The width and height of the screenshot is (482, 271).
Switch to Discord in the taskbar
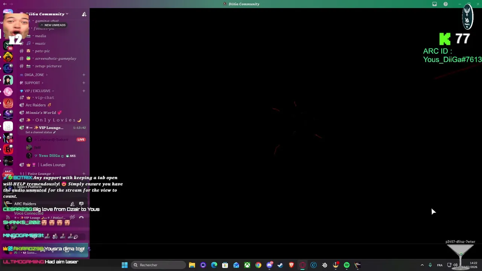269,265
